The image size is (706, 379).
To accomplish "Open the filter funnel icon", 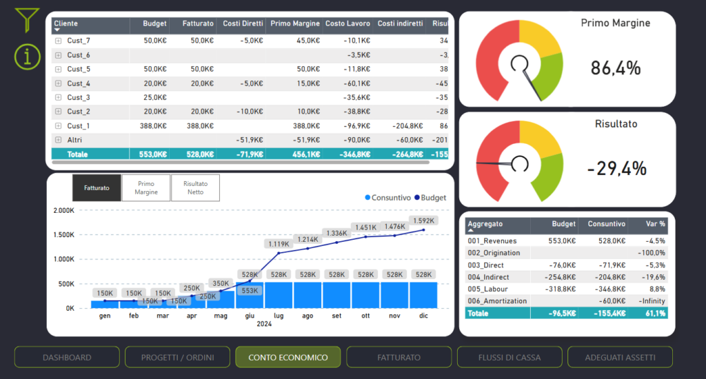I will tap(27, 20).
